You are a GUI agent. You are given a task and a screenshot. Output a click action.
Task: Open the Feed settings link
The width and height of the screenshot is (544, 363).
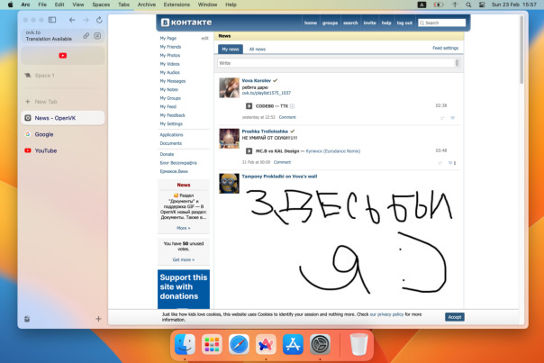tap(445, 48)
